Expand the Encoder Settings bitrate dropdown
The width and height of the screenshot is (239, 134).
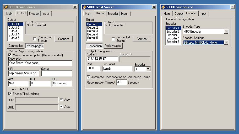226,42
